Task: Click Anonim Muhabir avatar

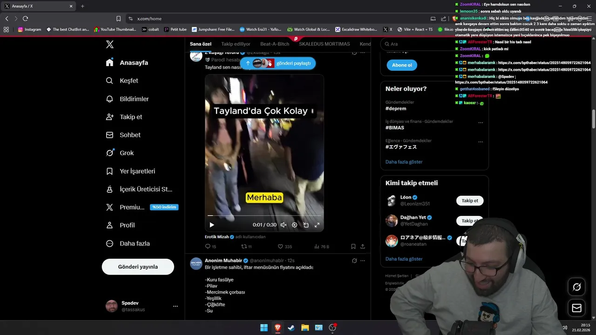Action: click(x=196, y=263)
